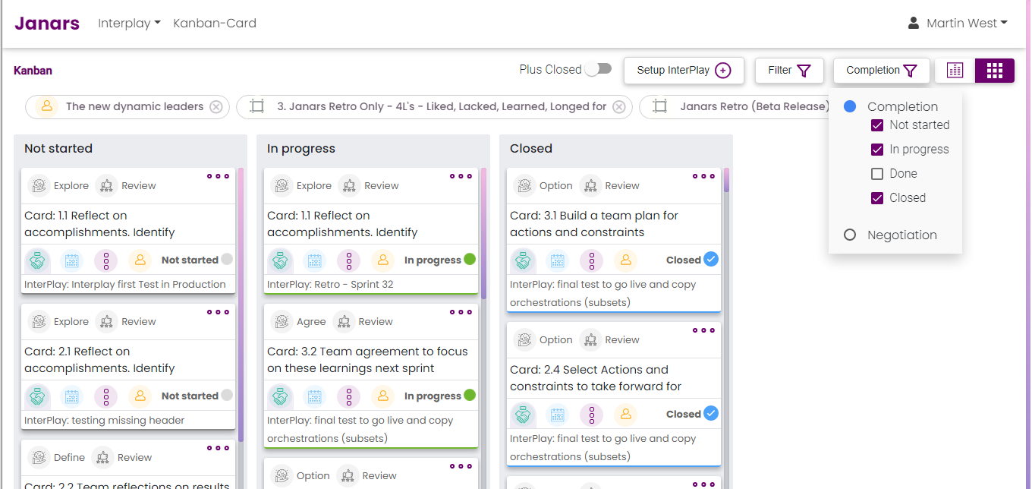Click calendar icon on Card 2.1

71,396
